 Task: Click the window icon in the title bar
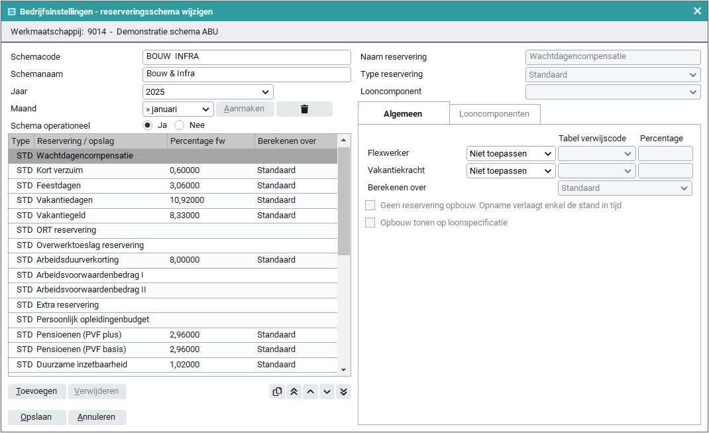click(x=12, y=12)
